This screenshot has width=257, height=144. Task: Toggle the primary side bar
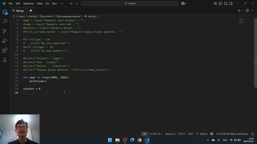(x=220, y=4)
